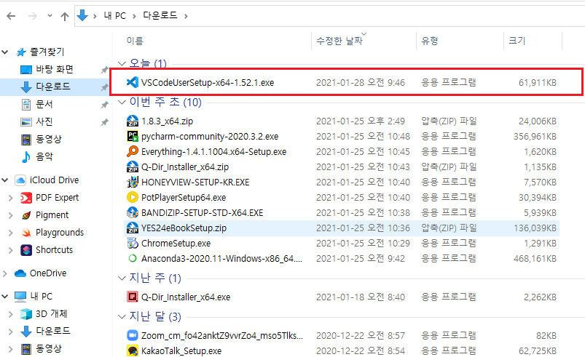The width and height of the screenshot is (585, 357).
Task: Collapse the 지난 달 (3) group
Action: pyautogui.click(x=122, y=317)
